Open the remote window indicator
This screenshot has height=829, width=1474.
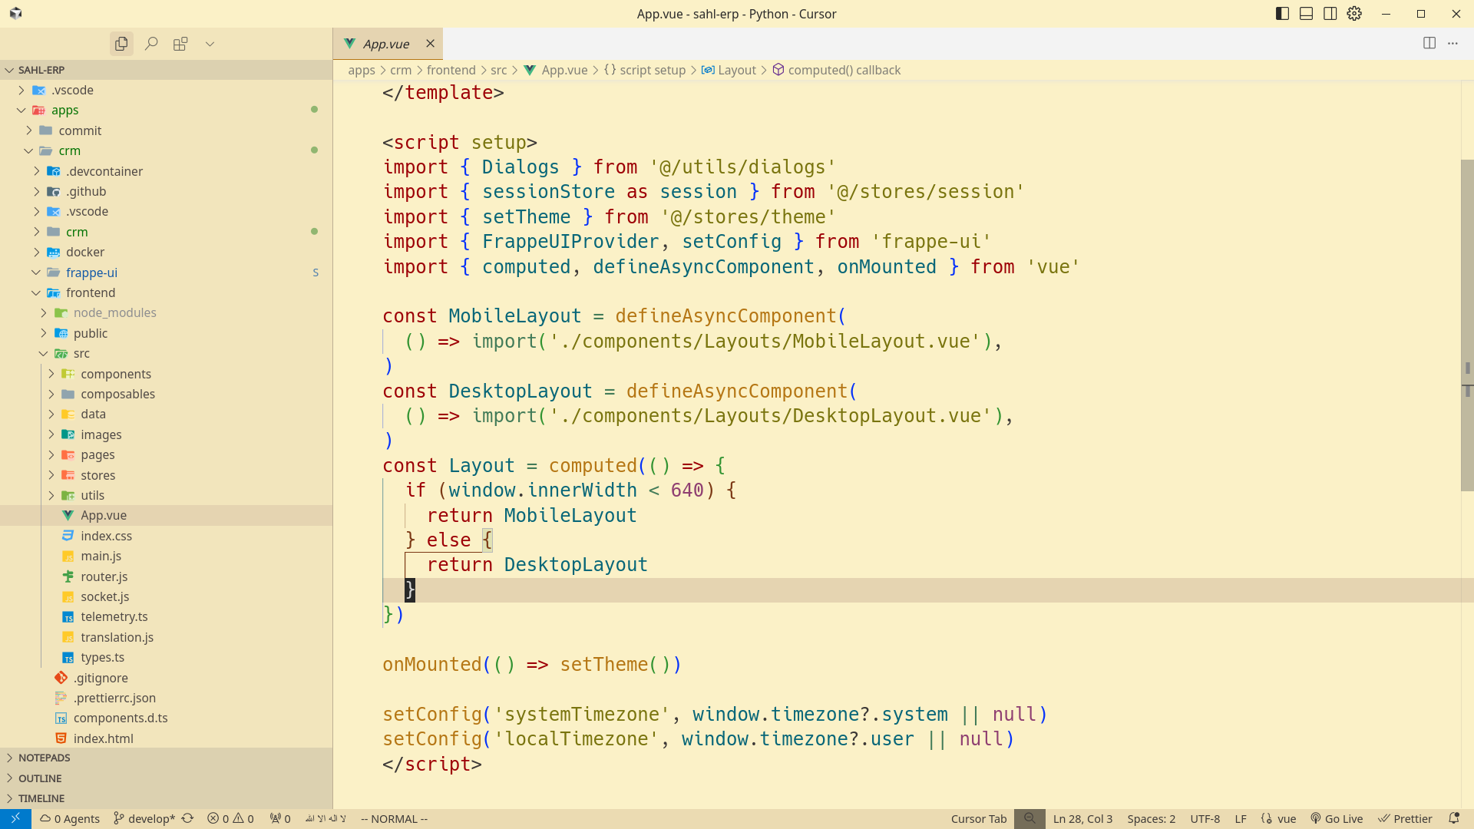(x=15, y=818)
